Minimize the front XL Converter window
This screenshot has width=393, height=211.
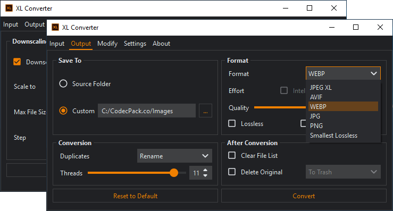pyautogui.click(x=332, y=27)
